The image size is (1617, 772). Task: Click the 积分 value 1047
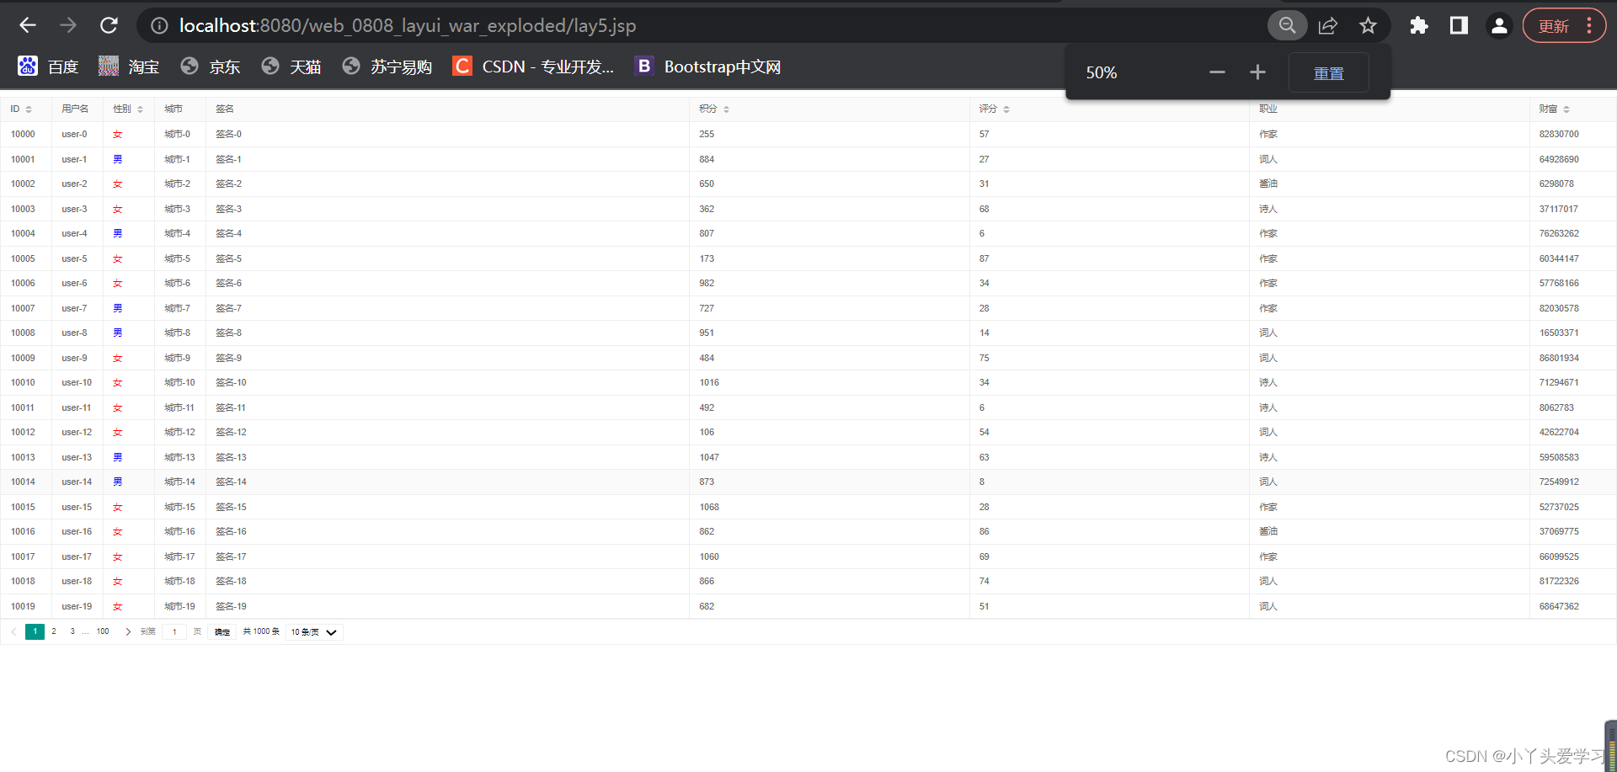(x=709, y=458)
